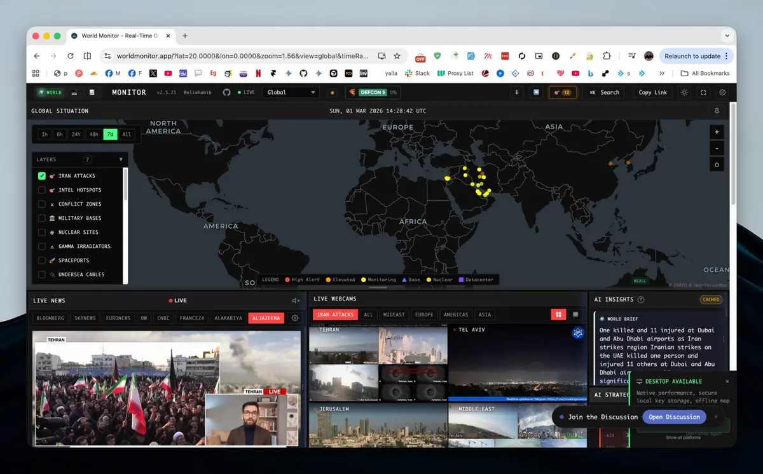Image resolution: width=763 pixels, height=474 pixels.
Task: Select the Mideast webcams tab
Action: 394,315
